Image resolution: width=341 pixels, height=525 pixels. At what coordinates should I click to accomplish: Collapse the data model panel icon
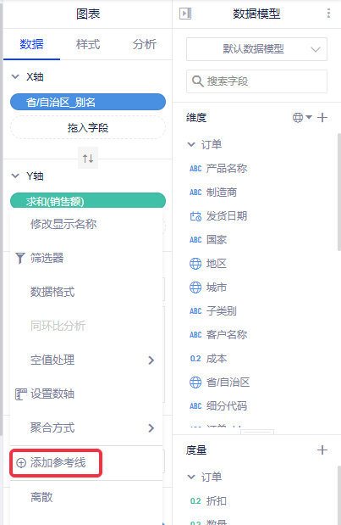coord(185,14)
